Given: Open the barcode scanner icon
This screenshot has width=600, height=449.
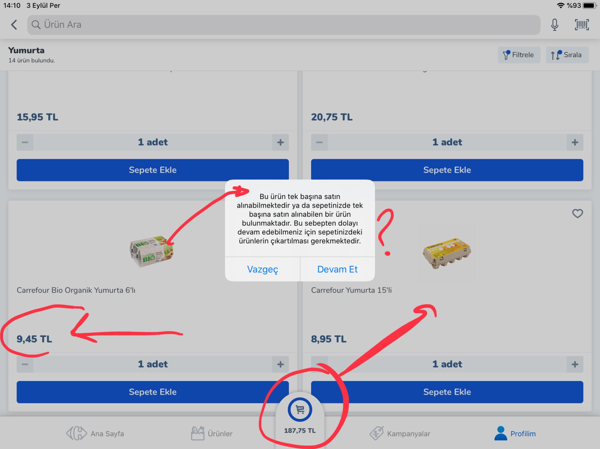Looking at the screenshot, I should (582, 25).
